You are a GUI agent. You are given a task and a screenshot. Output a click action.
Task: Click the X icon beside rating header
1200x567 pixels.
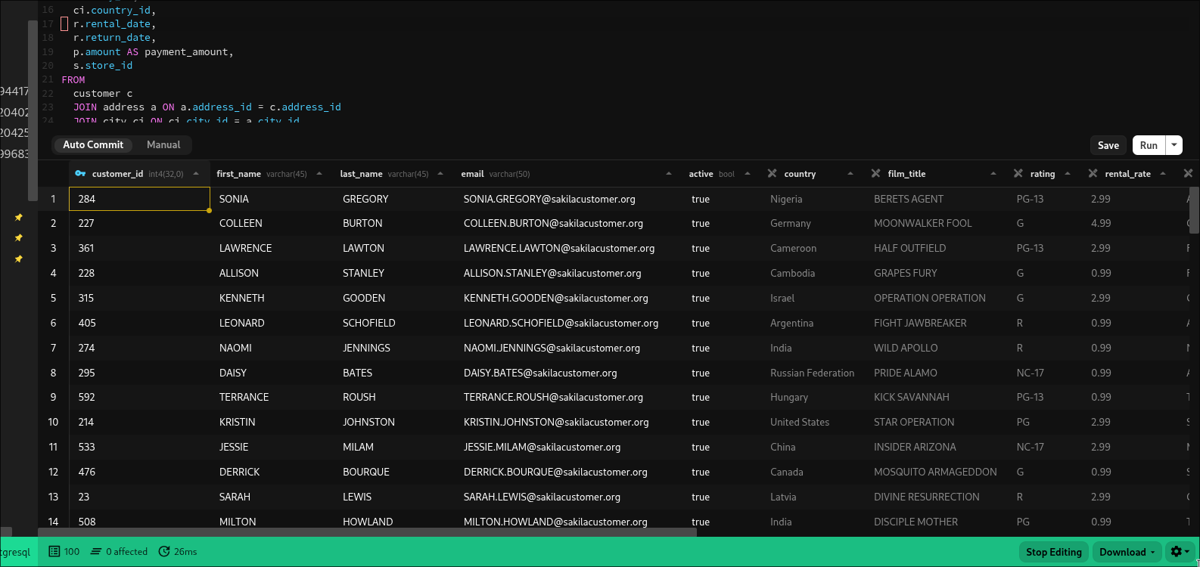point(1018,174)
